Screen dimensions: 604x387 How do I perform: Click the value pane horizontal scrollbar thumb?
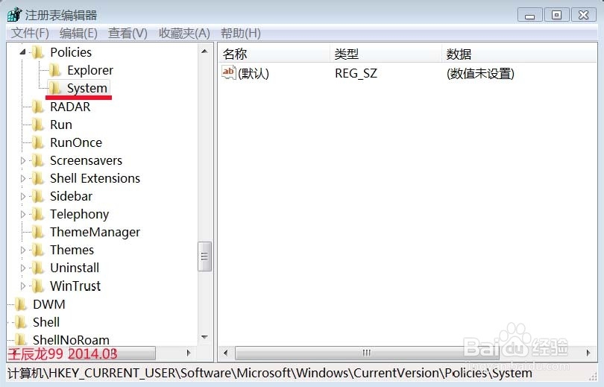(366, 353)
